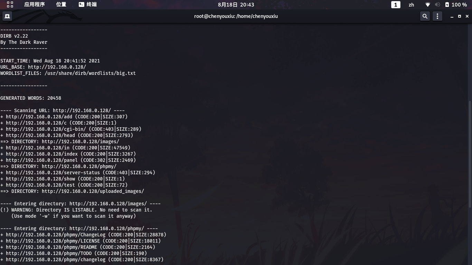Click the WARNING Directory IS LISTABLE line
This screenshot has height=265, width=472.
click(x=76, y=210)
